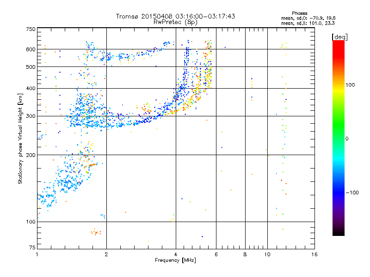Click the y-axis label 'Stationary phase Virtual Height [km]'
Viewport: 370px width, 277px height.
(x=20, y=138)
